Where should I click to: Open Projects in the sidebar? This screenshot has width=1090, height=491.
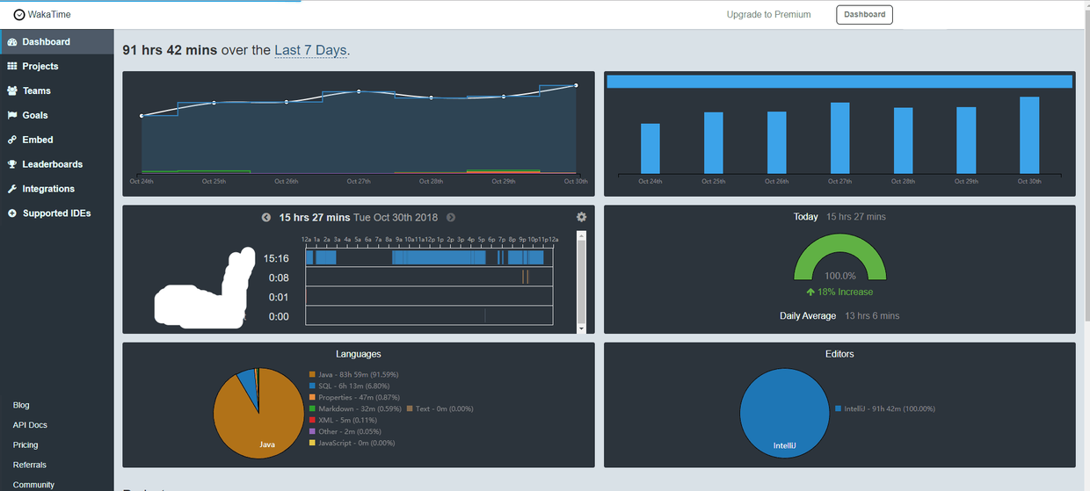point(40,66)
